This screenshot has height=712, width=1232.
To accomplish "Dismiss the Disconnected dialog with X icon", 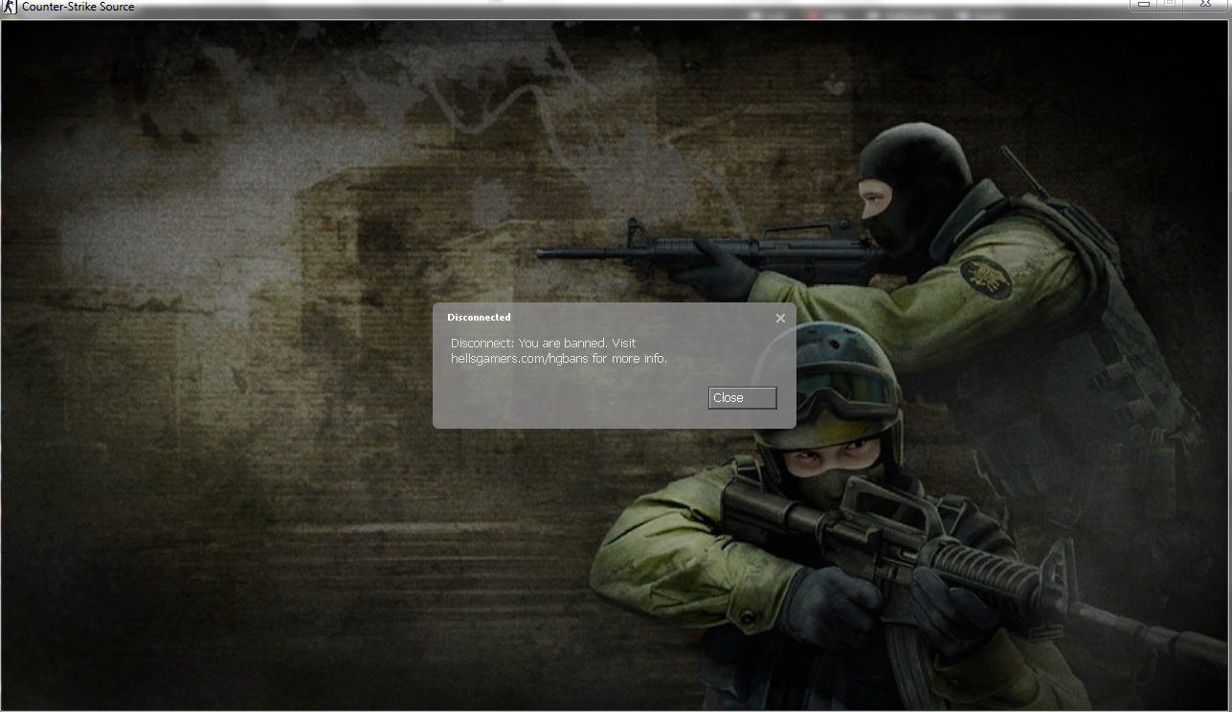I will click(x=780, y=319).
